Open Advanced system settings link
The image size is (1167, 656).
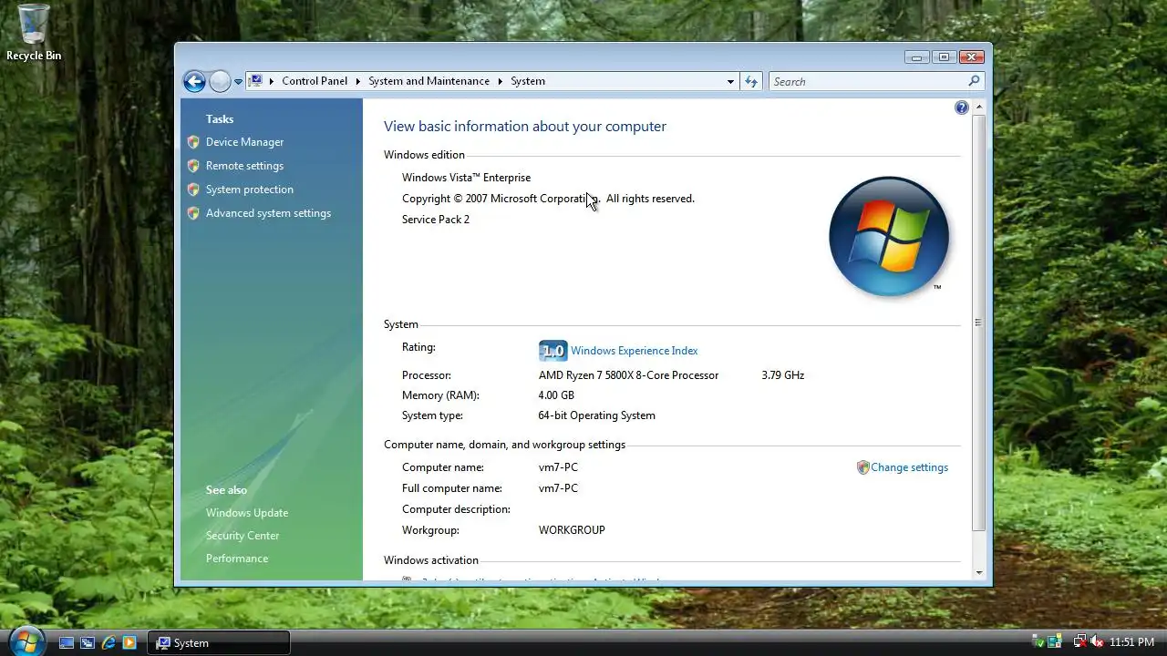tap(268, 213)
